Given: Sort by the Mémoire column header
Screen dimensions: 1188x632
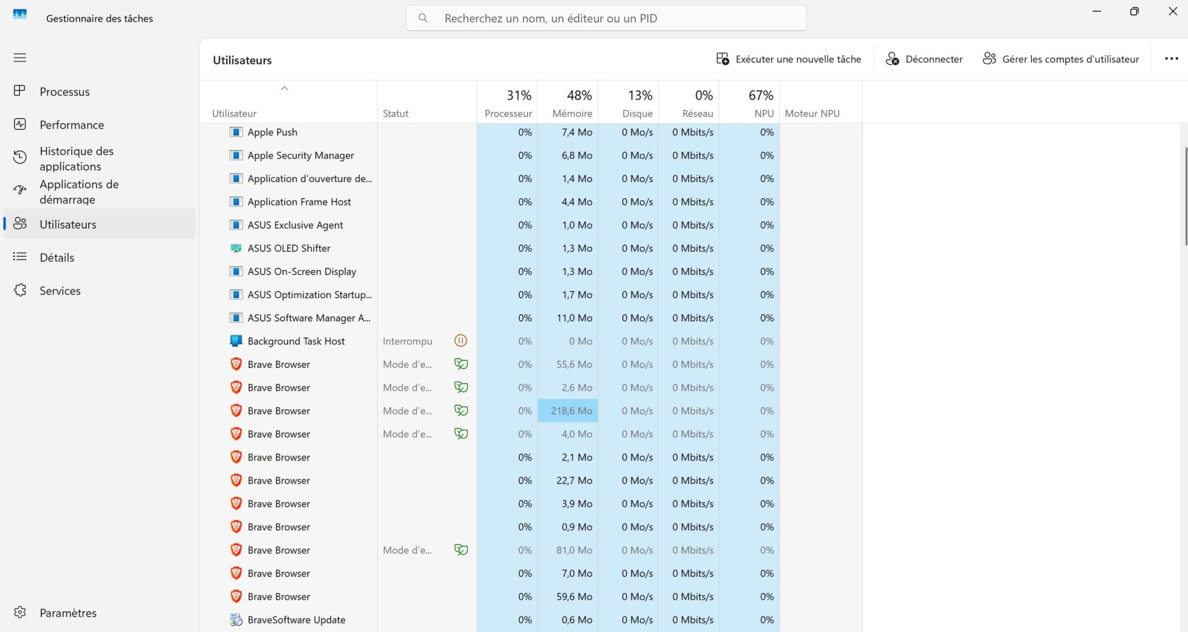Looking at the screenshot, I should coord(568,103).
